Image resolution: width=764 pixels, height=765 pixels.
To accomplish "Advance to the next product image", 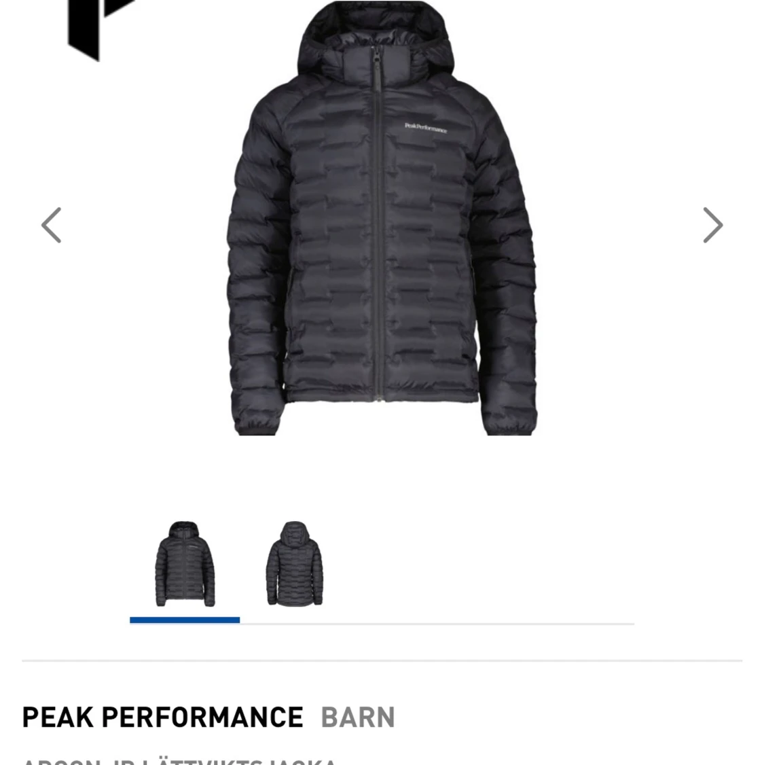I will tap(712, 225).
